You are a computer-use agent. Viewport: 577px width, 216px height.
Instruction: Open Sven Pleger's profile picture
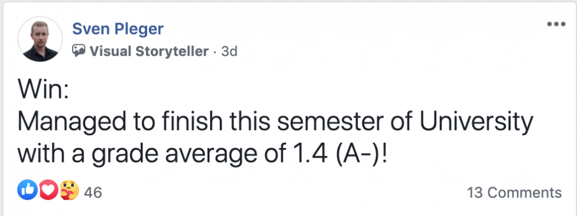coord(40,39)
